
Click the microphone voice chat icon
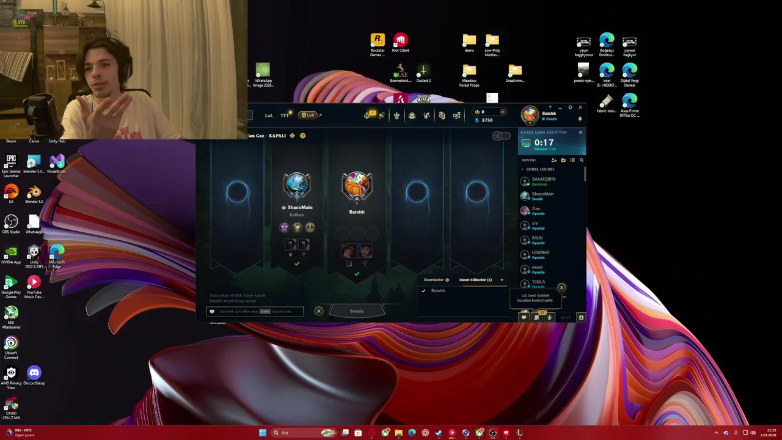549,318
